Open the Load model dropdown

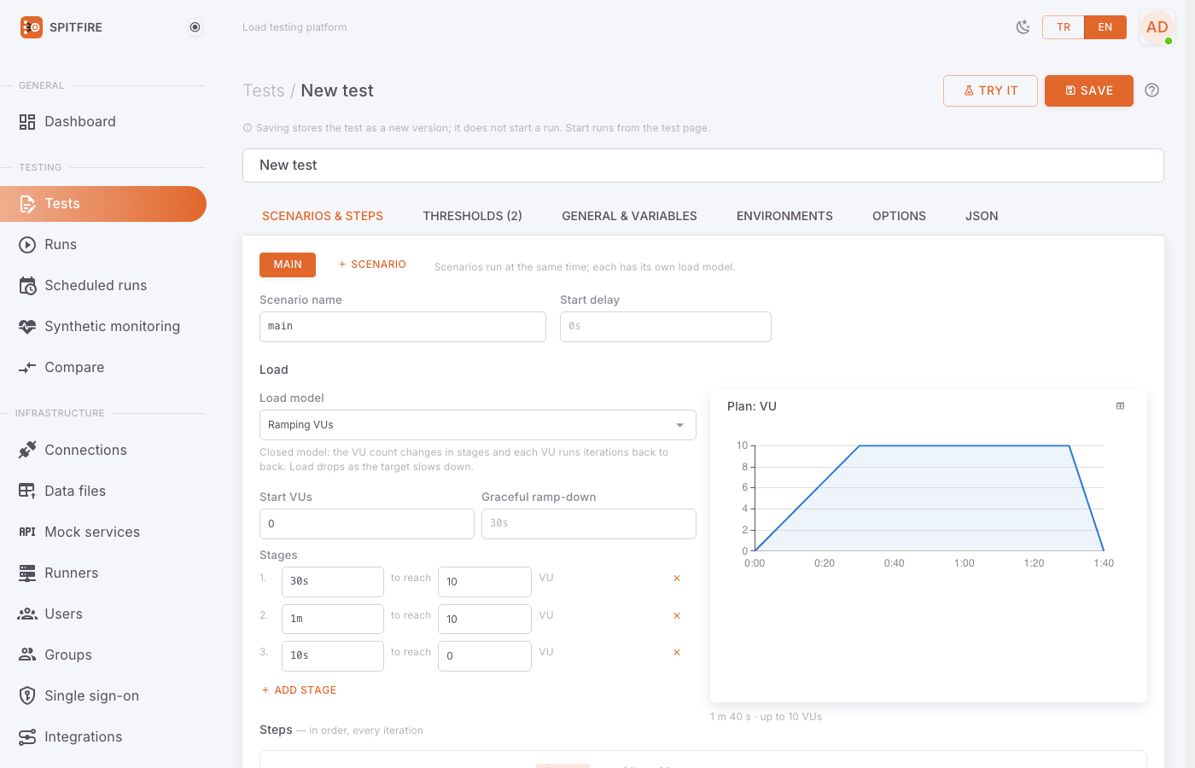478,425
